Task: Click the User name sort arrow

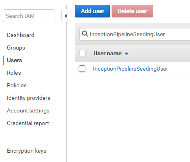Action: (127, 54)
